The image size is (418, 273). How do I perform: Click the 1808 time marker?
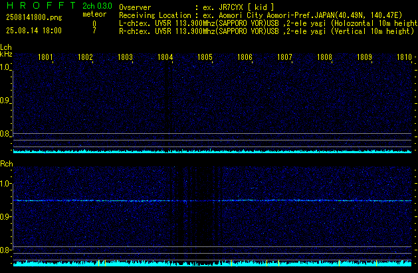(324, 57)
